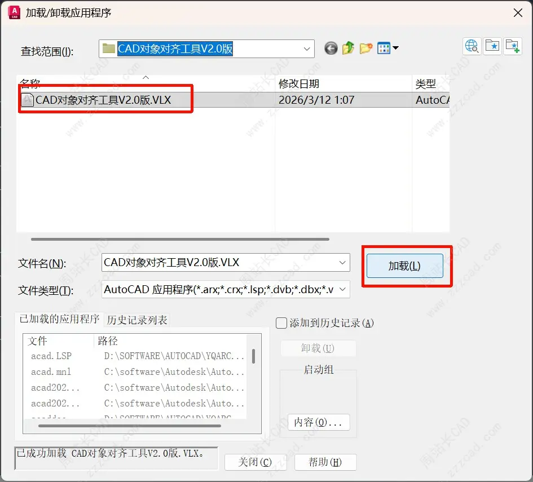Screen dimensions: 533x482
Task: Select CAD对象对齐工具V2.0版.VLX in the file list
Action: point(102,99)
